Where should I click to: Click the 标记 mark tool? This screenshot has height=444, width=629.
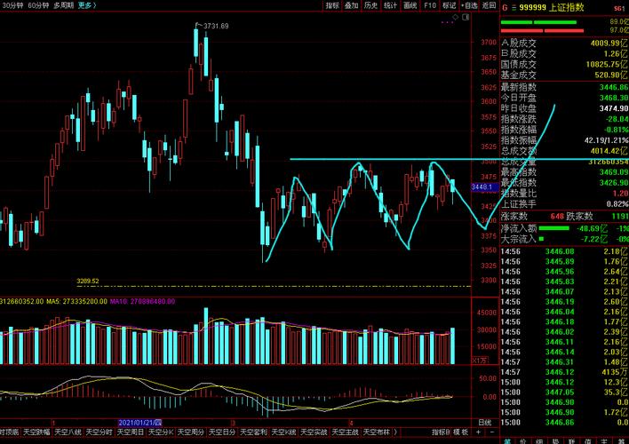tap(450, 5)
